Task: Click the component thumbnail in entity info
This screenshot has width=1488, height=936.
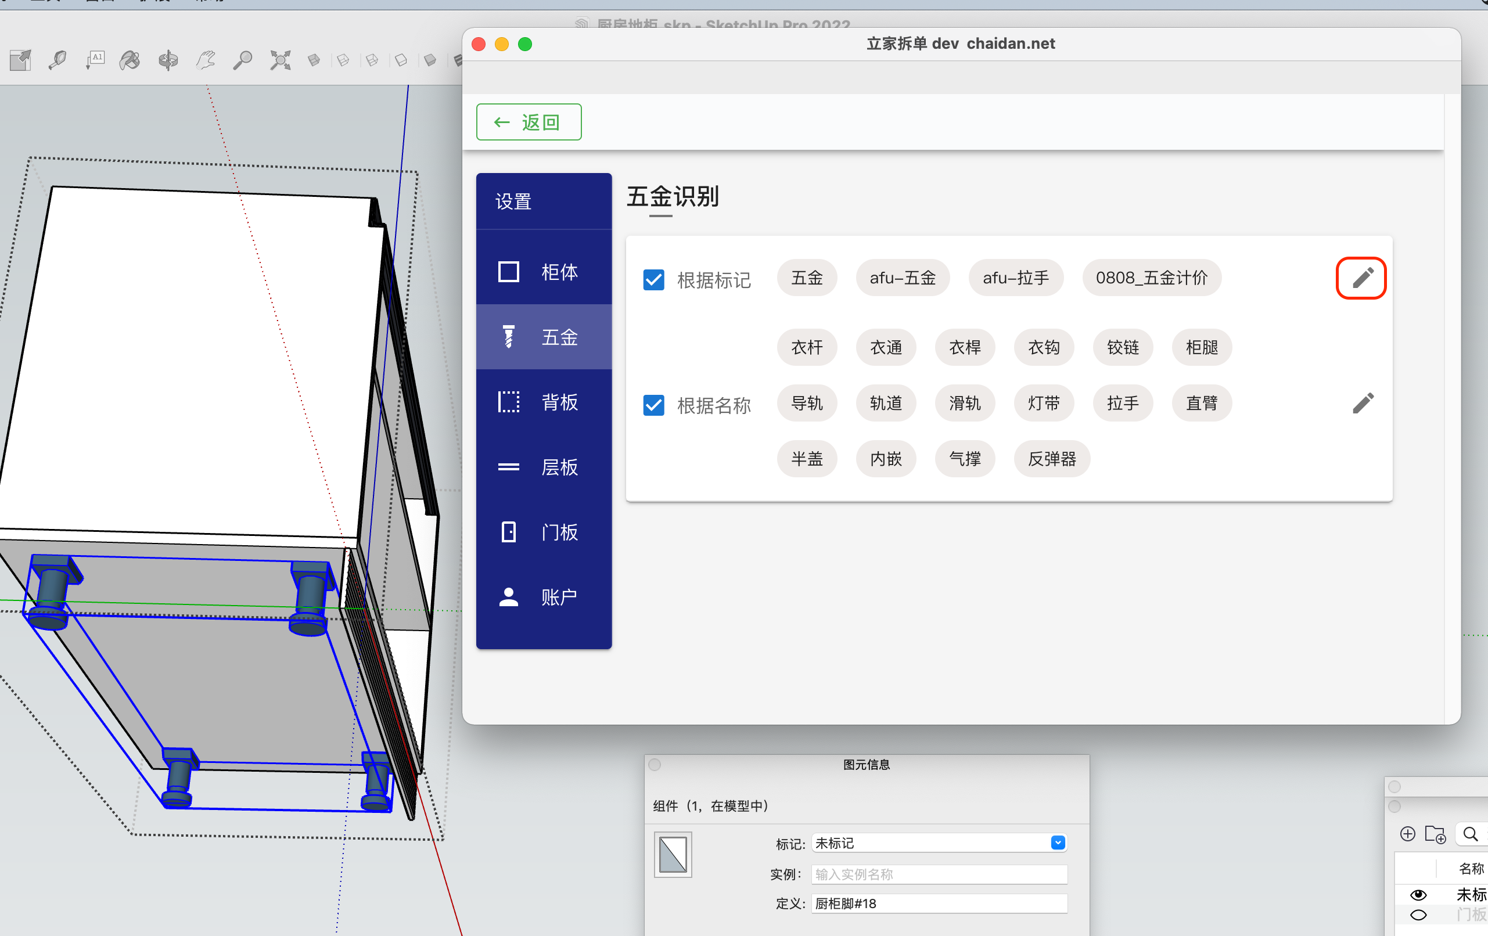Action: 673,855
